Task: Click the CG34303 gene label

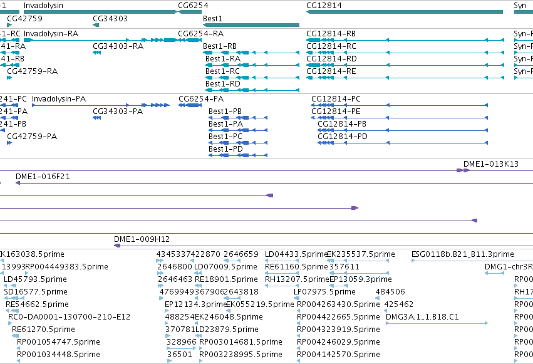Action: (x=110, y=18)
